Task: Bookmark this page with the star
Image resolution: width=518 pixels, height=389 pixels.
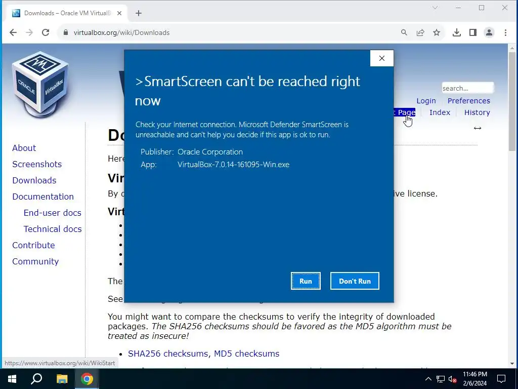Action: click(437, 32)
